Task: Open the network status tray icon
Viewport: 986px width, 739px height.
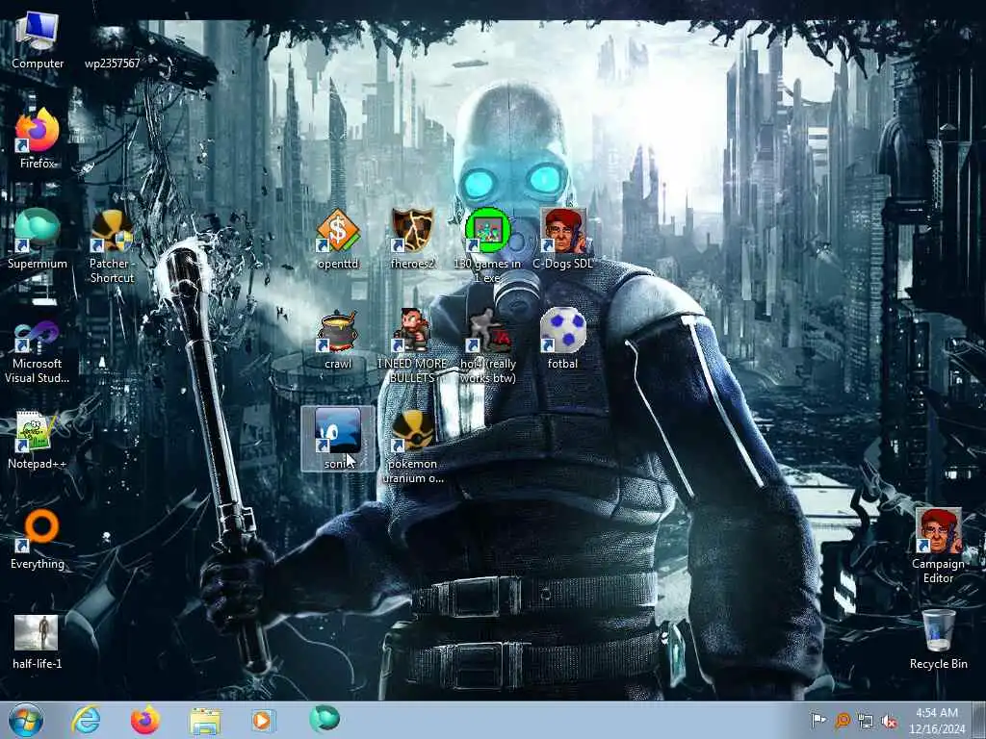Action: 866,721
